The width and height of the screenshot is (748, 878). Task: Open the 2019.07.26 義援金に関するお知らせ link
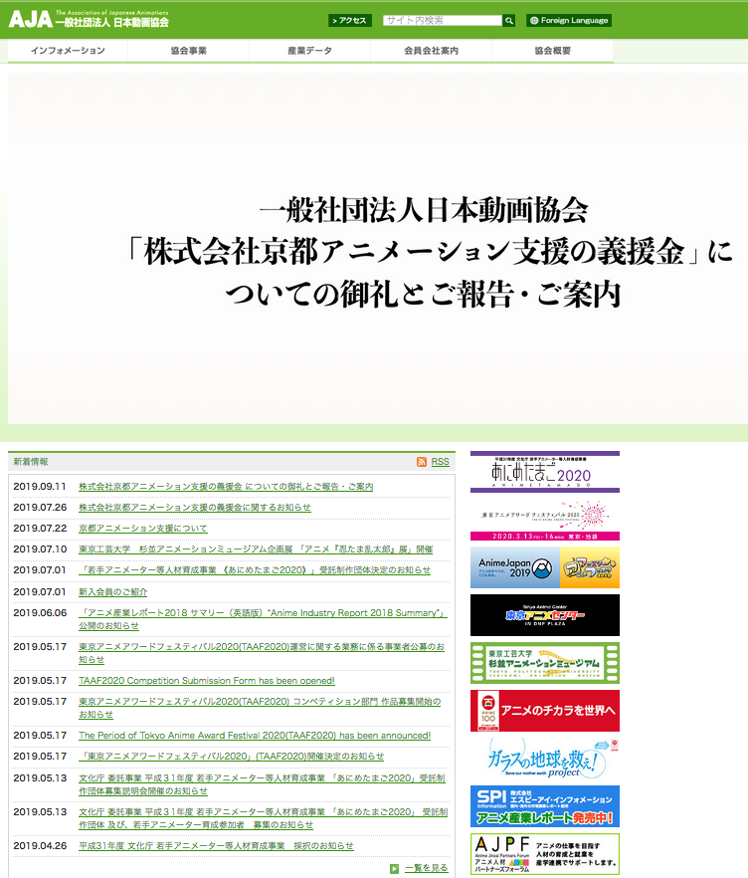(x=195, y=508)
